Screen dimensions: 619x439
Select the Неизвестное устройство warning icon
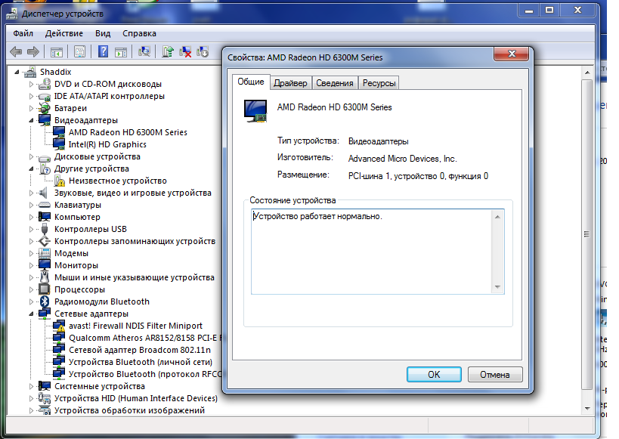pyautogui.click(x=59, y=181)
